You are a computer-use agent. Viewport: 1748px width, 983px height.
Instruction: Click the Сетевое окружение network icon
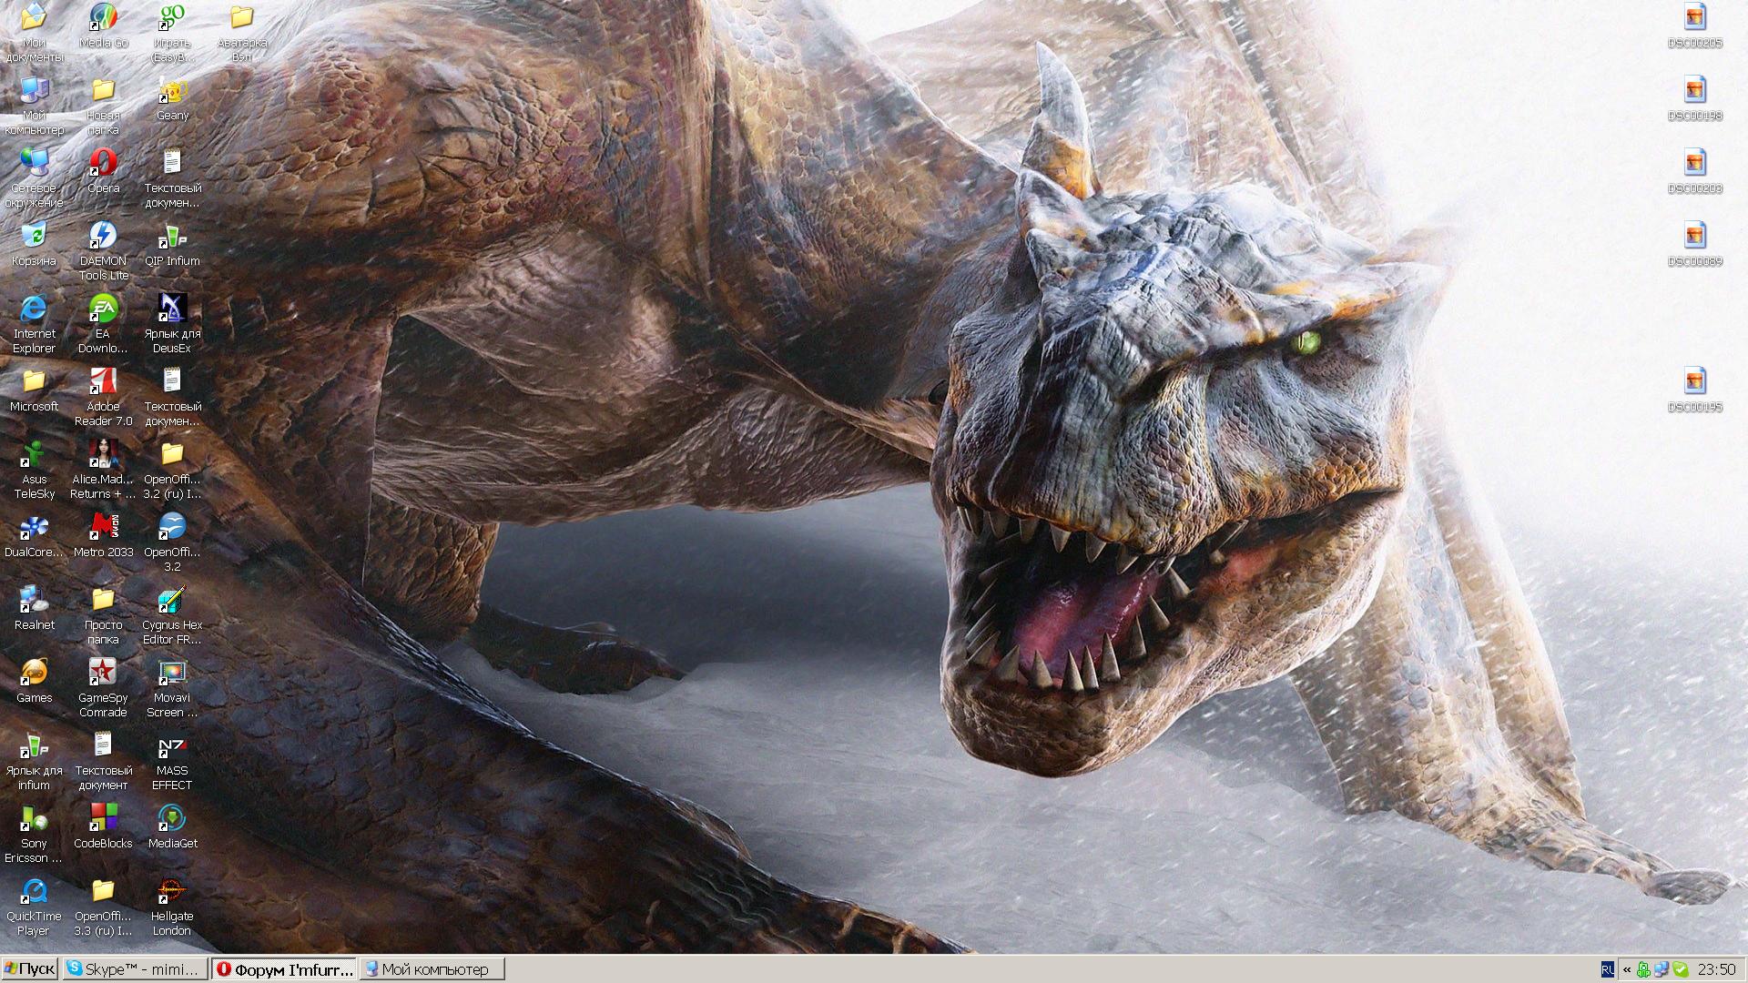click(34, 178)
